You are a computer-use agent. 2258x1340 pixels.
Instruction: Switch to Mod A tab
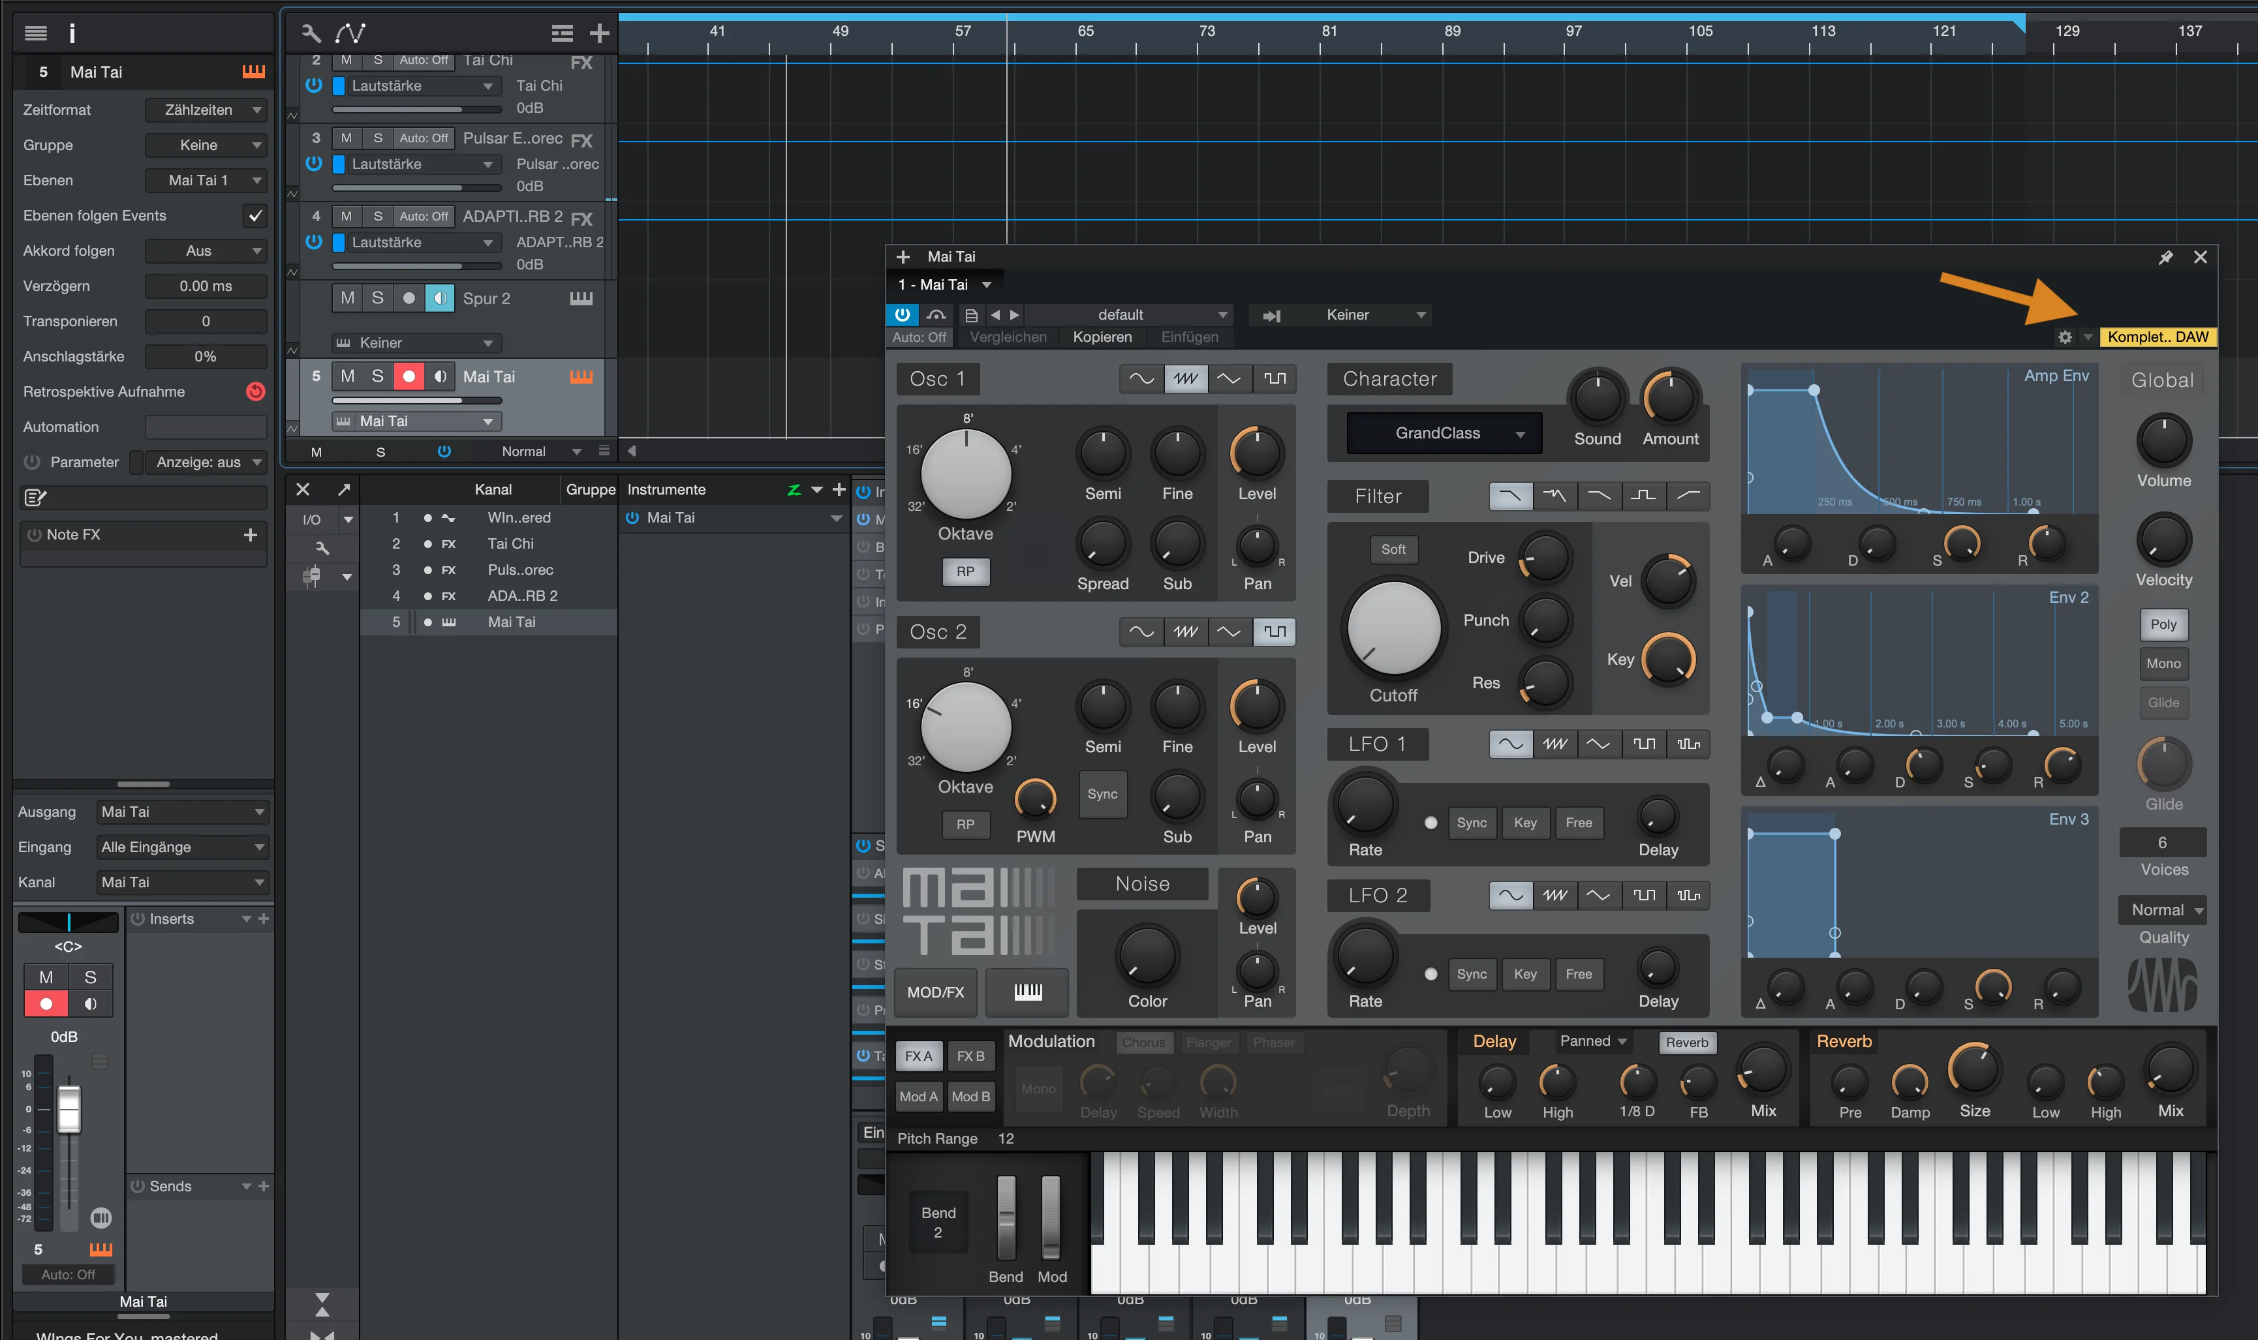coord(919,1096)
